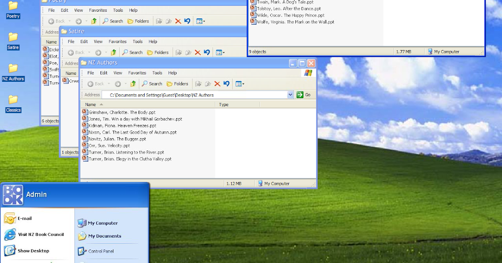Sort the file list by the Type column
The image size is (502, 263).
223,104
